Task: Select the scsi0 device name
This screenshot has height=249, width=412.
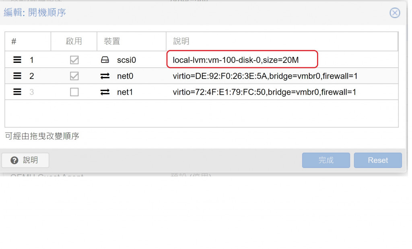Action: [126, 60]
